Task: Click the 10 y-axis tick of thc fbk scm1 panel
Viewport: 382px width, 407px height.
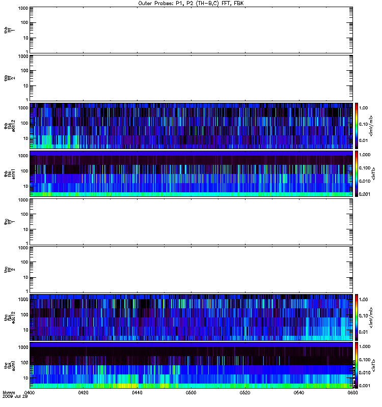Action: tap(26, 378)
